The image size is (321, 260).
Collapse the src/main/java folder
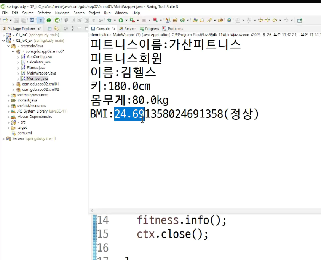coord(8,46)
